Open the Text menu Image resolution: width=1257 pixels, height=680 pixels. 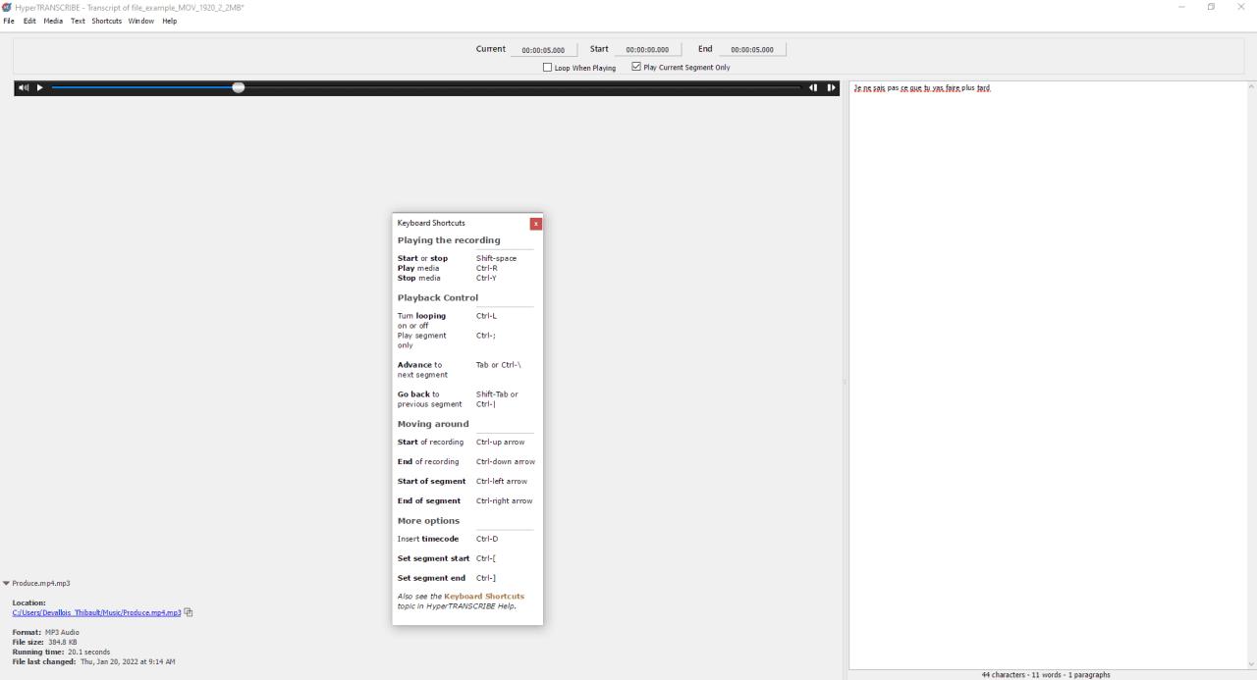pos(77,21)
